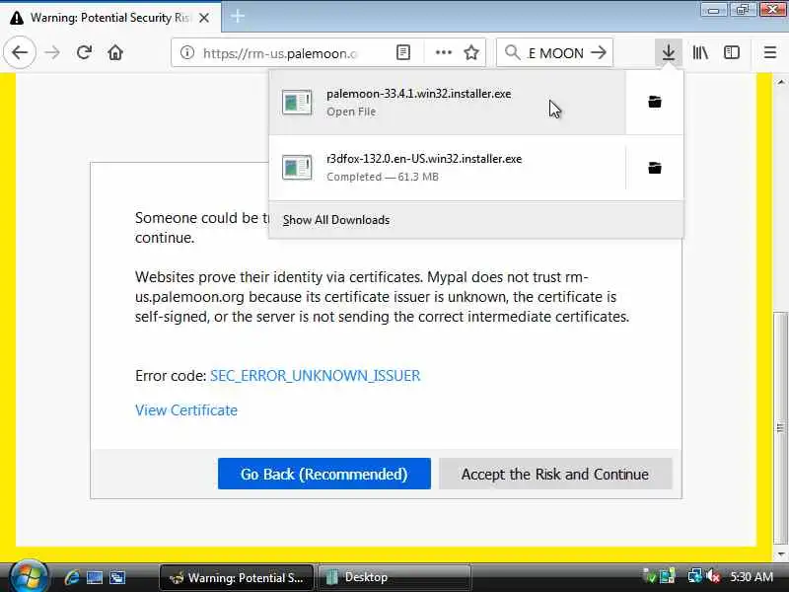Click the vertical scrollbar thumb
The image size is (789, 592).
click(780, 428)
